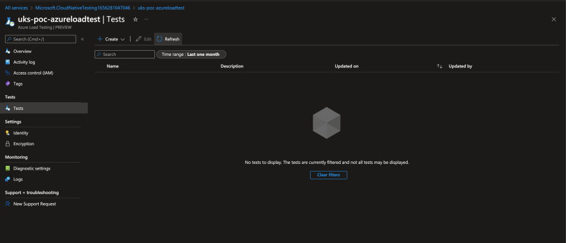Viewport: 566px width, 243px height.
Task: Open the Time range filter pill
Action: pos(191,55)
